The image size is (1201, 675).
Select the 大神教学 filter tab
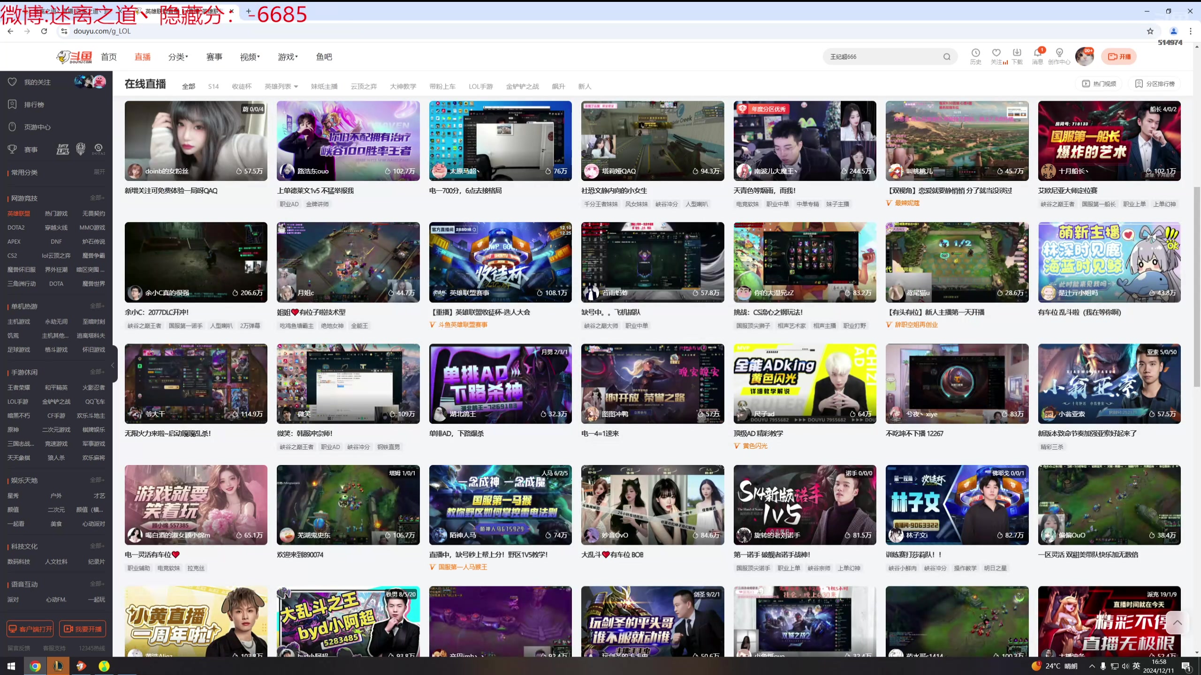[403, 86]
